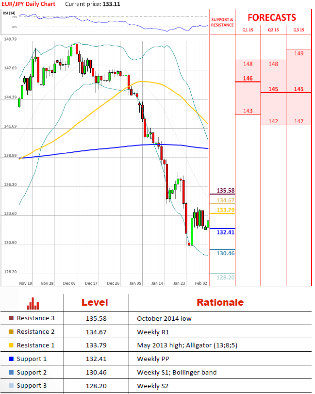The height and width of the screenshot is (394, 315).
Task: Click the Resistance 2 row label
Action: coord(35,332)
